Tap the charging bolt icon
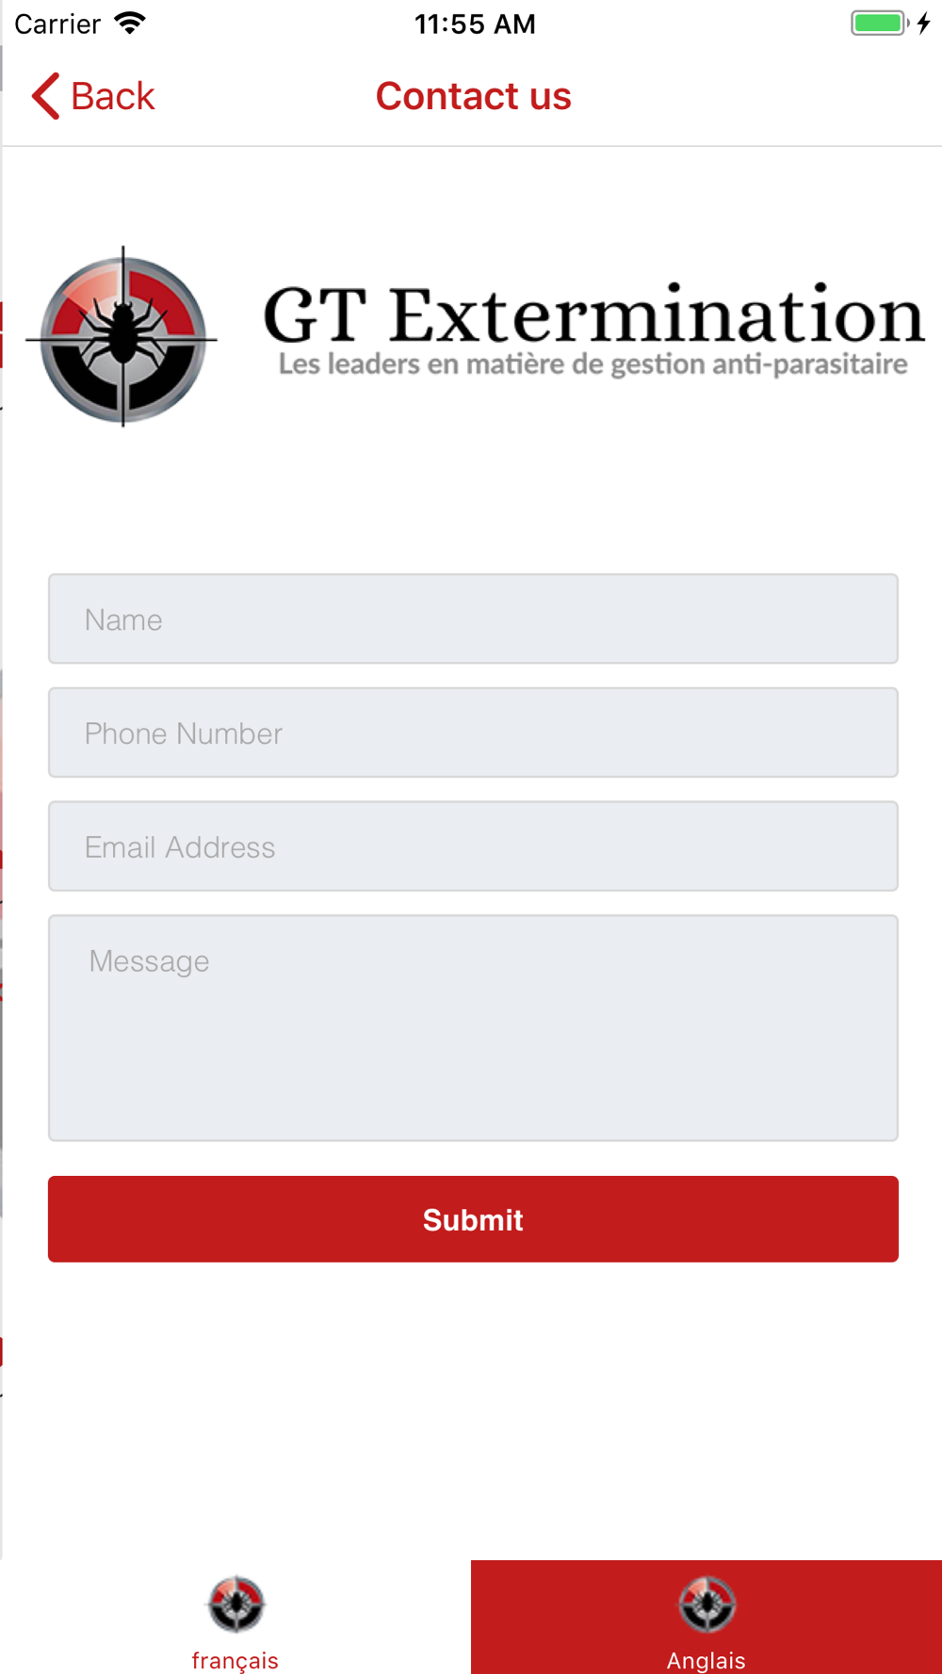Viewport: 942px width, 1674px height. coord(924,24)
